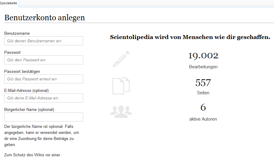Focus the Bürgerlicher Name input field
The height and width of the screenshot is (159, 274).
(44, 117)
